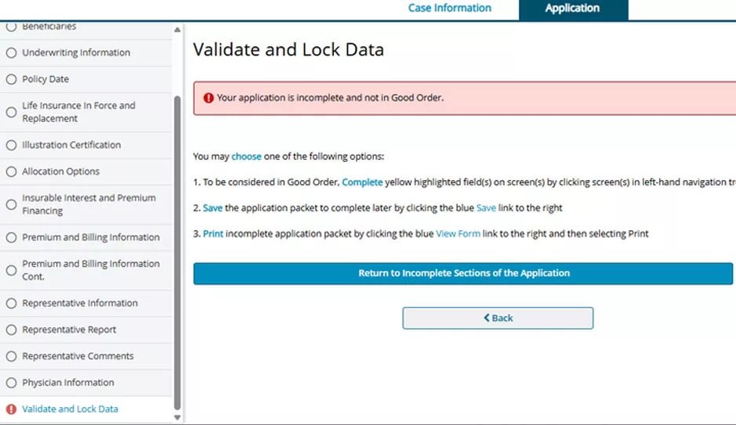The width and height of the screenshot is (736, 425).
Task: Click Return to Incomplete Sections of the Application
Action: (x=463, y=274)
